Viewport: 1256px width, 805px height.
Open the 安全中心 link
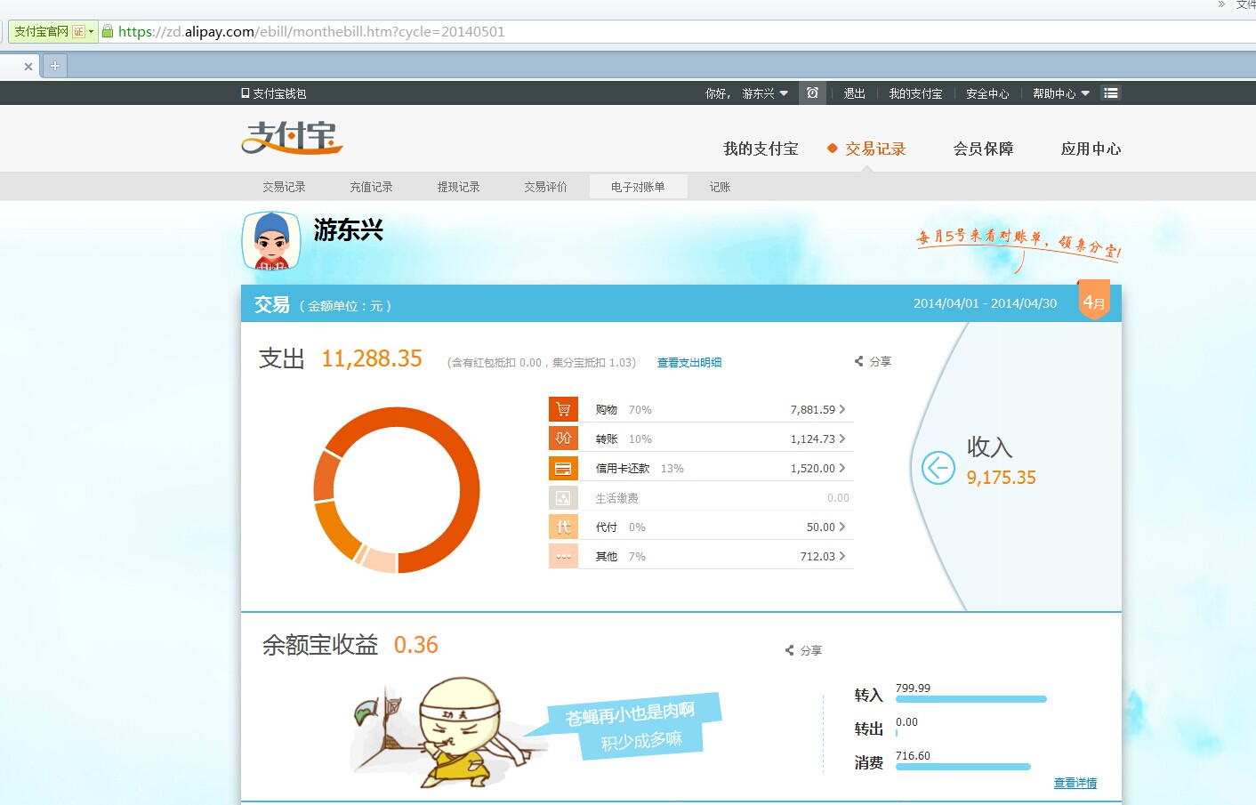click(x=987, y=93)
